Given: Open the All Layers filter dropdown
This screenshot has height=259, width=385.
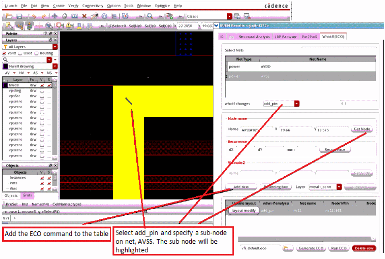Looking at the screenshot, I should (55, 47).
